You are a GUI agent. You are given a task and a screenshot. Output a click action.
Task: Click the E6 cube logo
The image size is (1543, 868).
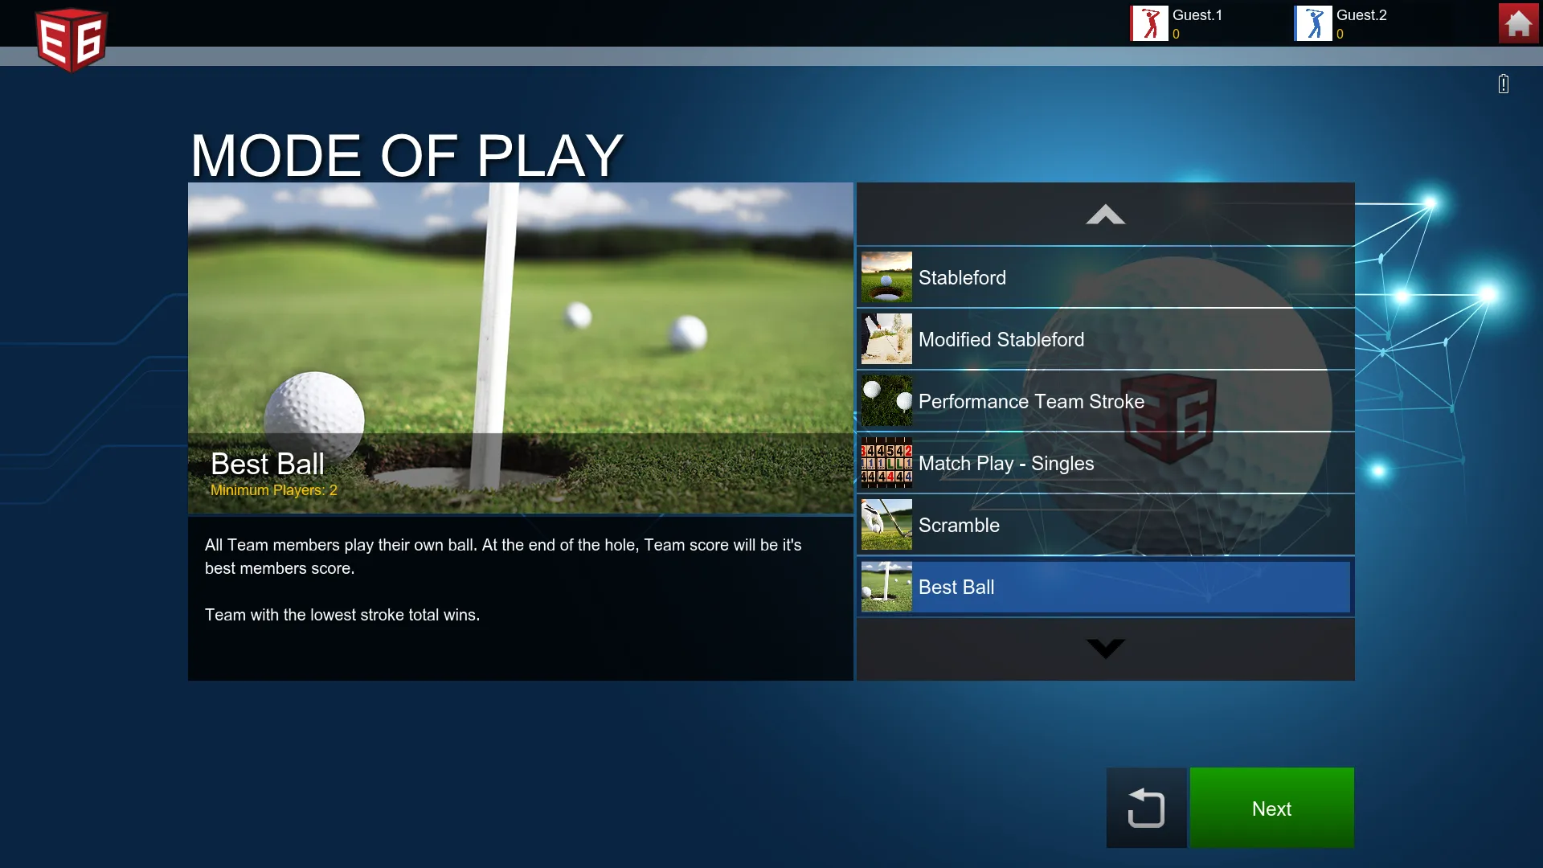click(x=72, y=39)
